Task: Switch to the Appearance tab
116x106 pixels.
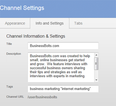Action: (x=15, y=23)
